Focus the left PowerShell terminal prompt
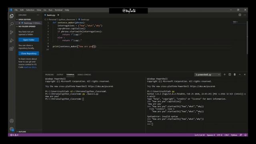This screenshot has width=256, height=144. [x=83, y=99]
